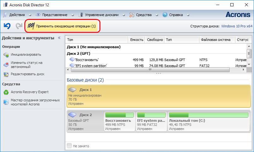Expand the Средства dropdown arrow
Image resolution: width=254 pixels, height=152 pixels.
coord(157,15)
